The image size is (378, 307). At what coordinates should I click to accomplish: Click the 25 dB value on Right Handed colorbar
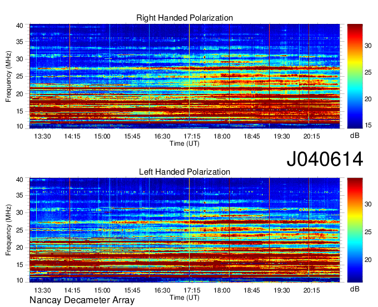click(x=369, y=72)
